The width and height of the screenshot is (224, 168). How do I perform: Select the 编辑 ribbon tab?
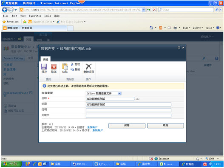pos(45,59)
